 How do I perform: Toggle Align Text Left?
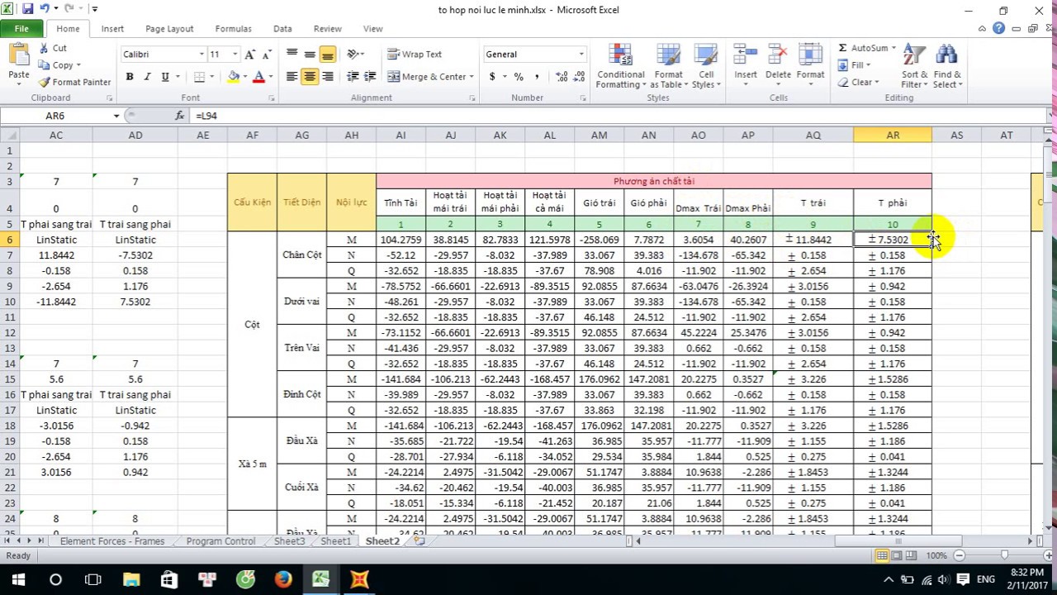click(x=292, y=77)
